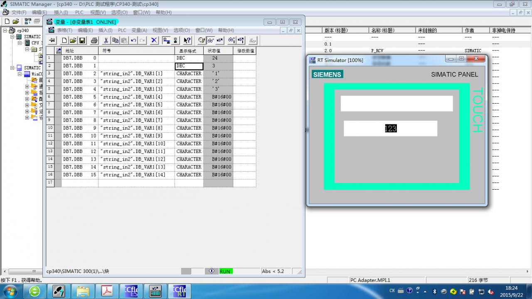Screen dimensions: 532x299
Task: Click the 地址 column header
Action: coord(80,51)
